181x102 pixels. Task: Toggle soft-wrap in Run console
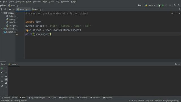6,76
